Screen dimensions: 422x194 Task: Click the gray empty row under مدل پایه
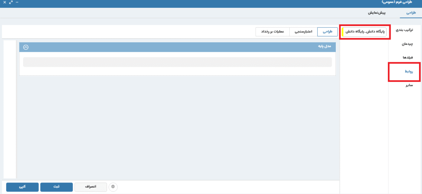coord(177,62)
